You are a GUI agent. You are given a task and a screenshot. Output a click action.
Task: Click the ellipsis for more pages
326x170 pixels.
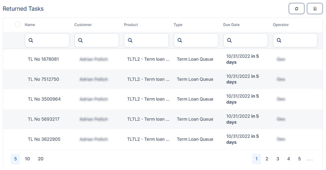[x=310, y=159]
